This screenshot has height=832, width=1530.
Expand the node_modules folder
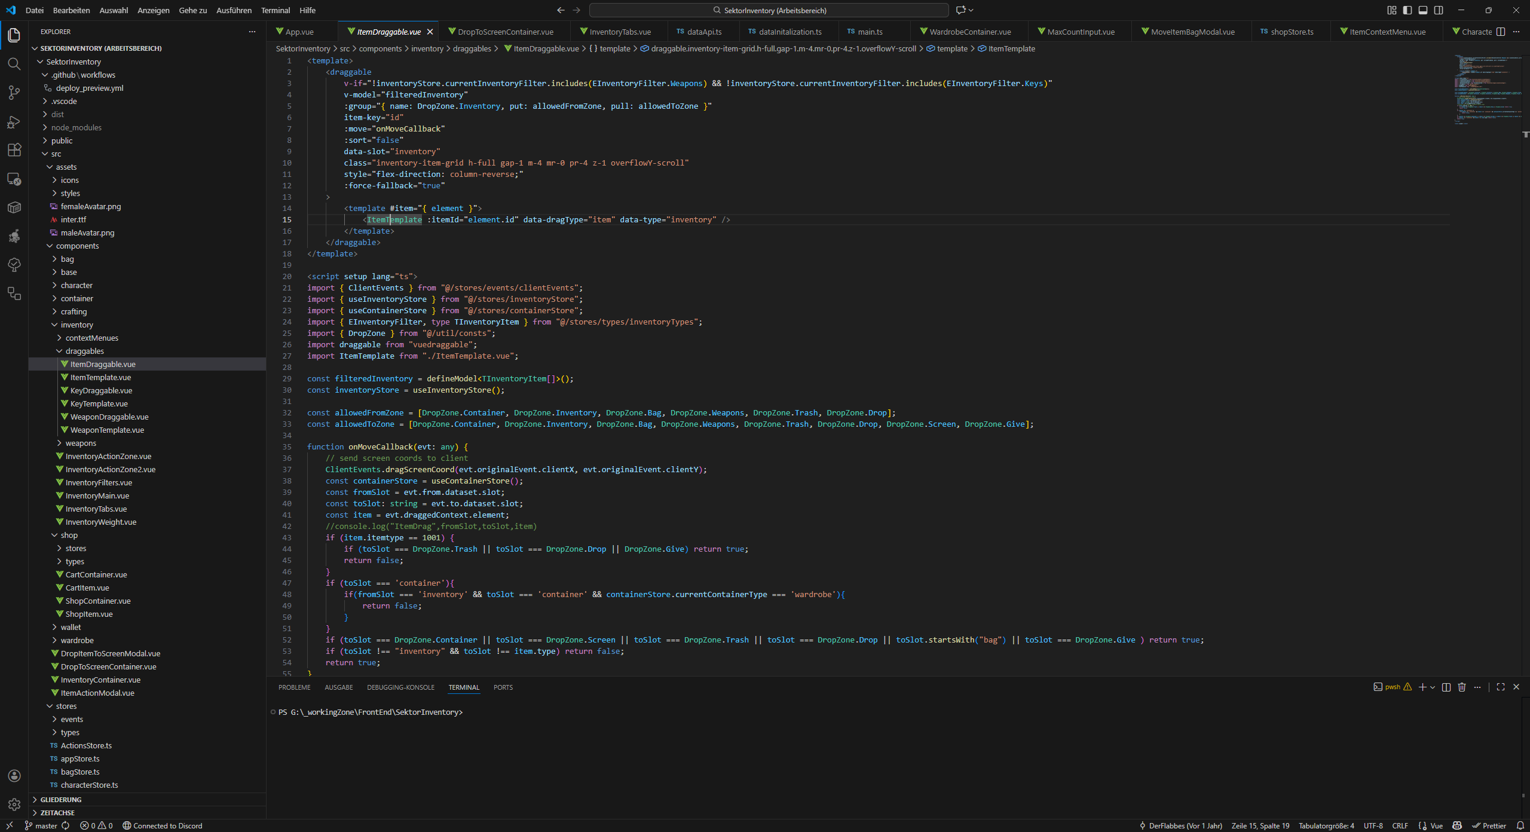click(76, 127)
